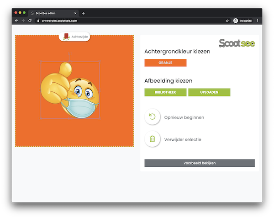Click the restart circular arrow icon
Image resolution: width=274 pixels, height=218 pixels.
tap(152, 117)
